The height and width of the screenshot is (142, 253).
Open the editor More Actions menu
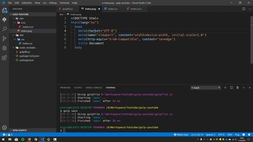(x=249, y=9)
